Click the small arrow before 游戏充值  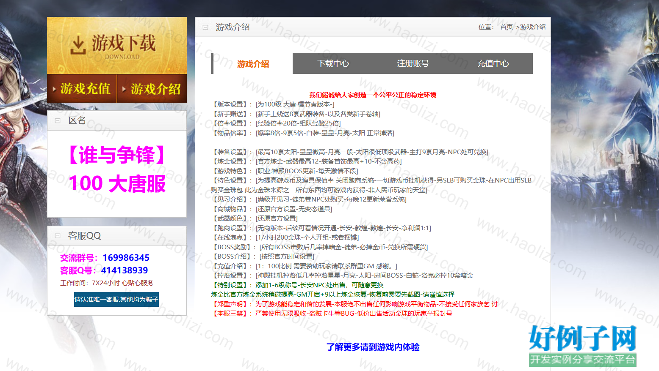point(54,89)
